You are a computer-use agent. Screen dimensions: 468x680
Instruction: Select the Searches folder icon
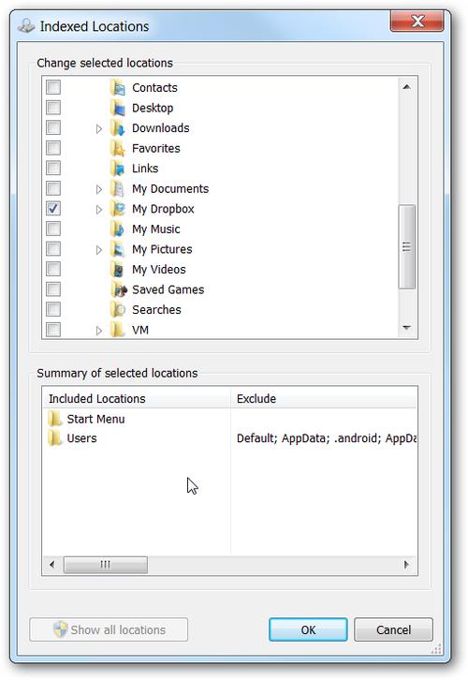click(118, 310)
